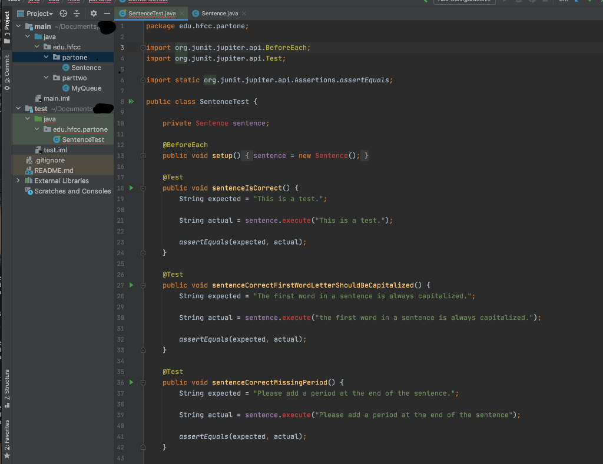Collapse the edu.hfcc package node
The image size is (603, 464).
point(37,47)
